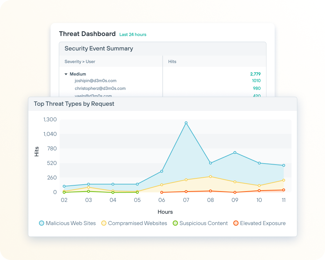Click the Last 24 hours time range link
The width and height of the screenshot is (325, 260).
point(133,35)
